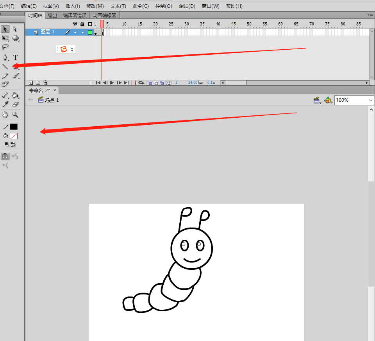
Task: Open the Edit Symbols dropdown
Action: point(328,101)
